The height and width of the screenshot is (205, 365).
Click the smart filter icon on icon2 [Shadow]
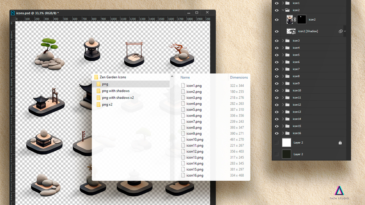coord(341,31)
